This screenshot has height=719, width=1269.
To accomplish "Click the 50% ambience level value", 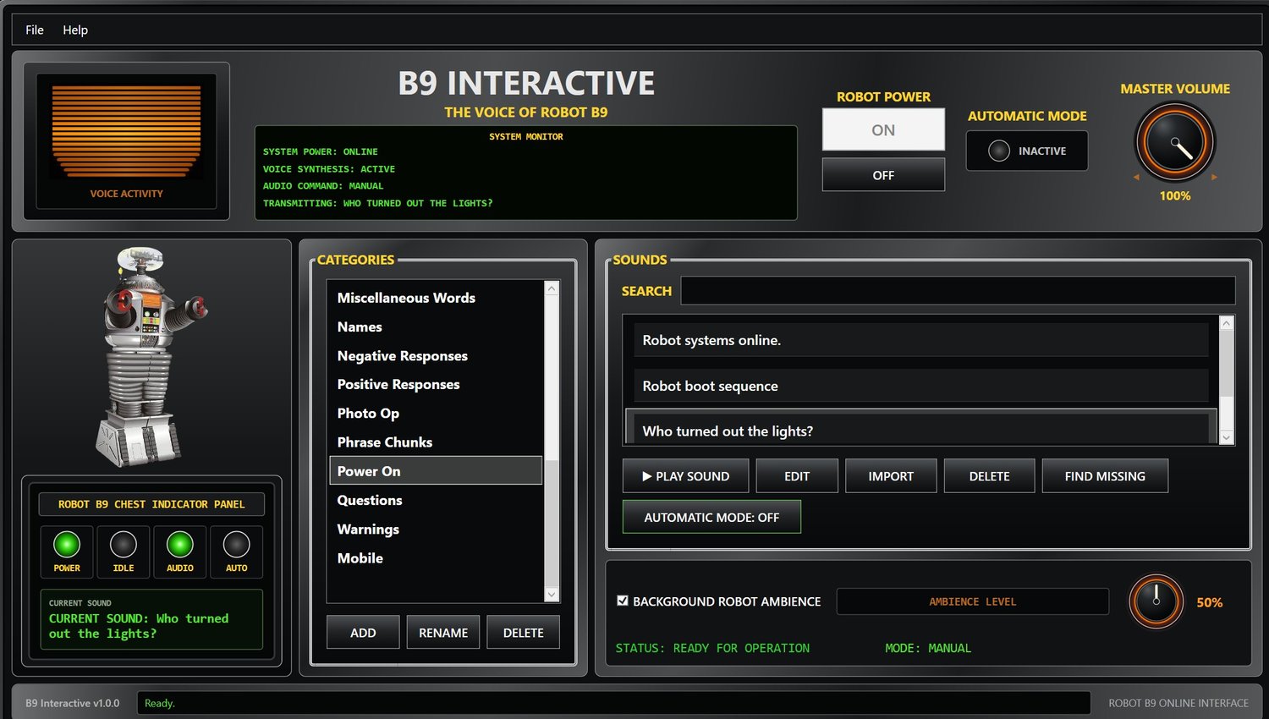I will [x=1210, y=602].
